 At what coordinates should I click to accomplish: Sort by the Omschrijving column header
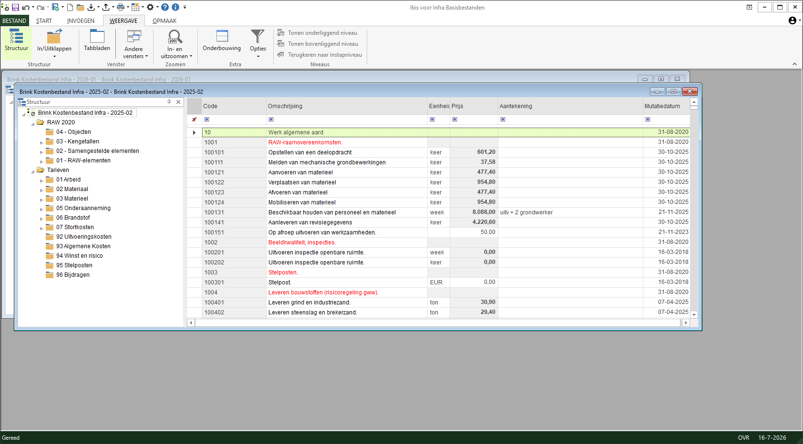coord(347,106)
